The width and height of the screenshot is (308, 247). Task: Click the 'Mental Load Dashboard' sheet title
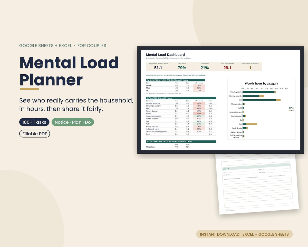point(165,55)
